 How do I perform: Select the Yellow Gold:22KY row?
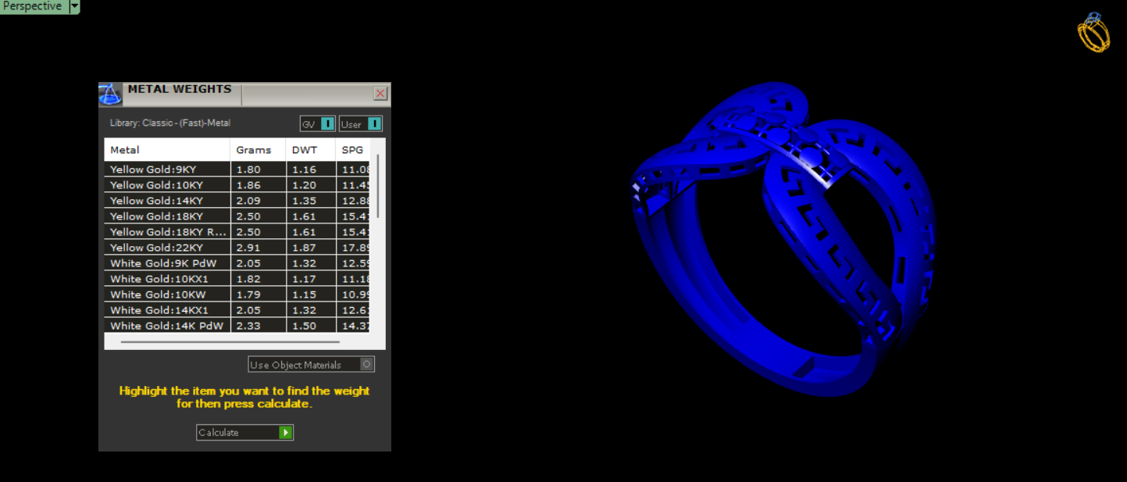[166, 248]
